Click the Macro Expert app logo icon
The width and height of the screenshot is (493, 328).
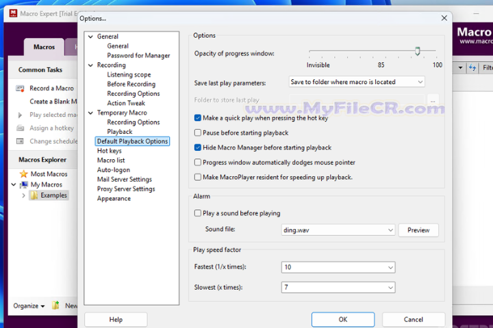click(13, 13)
